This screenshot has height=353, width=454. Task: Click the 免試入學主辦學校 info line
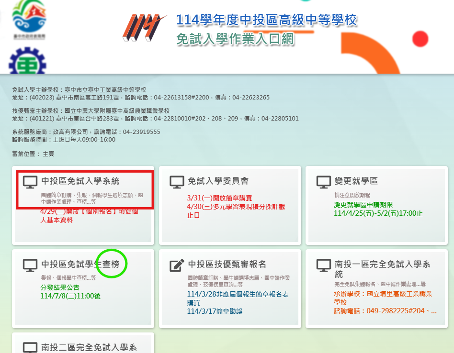click(x=79, y=90)
